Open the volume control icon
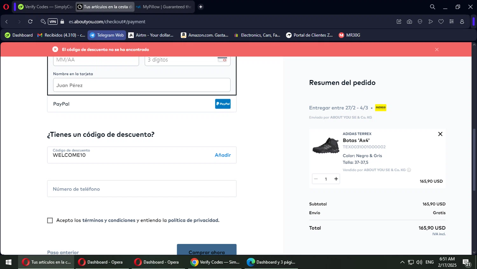Image resolution: width=477 pixels, height=269 pixels. (419, 262)
